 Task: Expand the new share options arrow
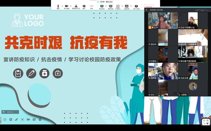tap(105, 6)
